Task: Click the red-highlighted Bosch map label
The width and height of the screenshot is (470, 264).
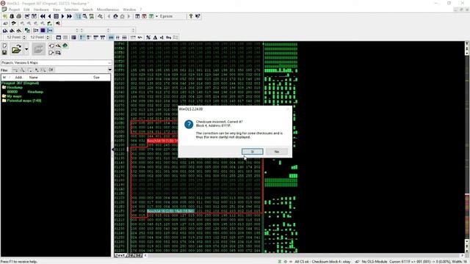Action: tap(162, 141)
